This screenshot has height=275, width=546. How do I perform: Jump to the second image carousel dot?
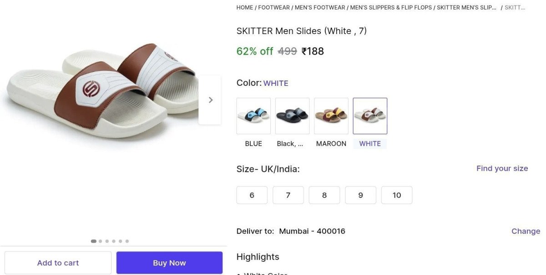pyautogui.click(x=100, y=241)
